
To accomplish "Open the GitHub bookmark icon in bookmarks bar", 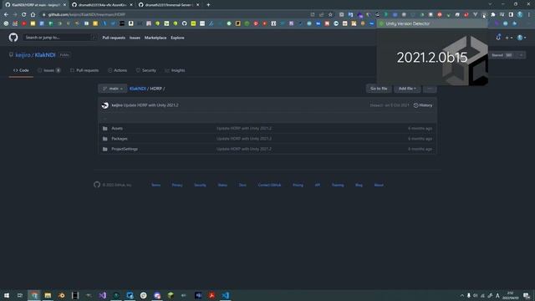I will [x=184, y=23].
